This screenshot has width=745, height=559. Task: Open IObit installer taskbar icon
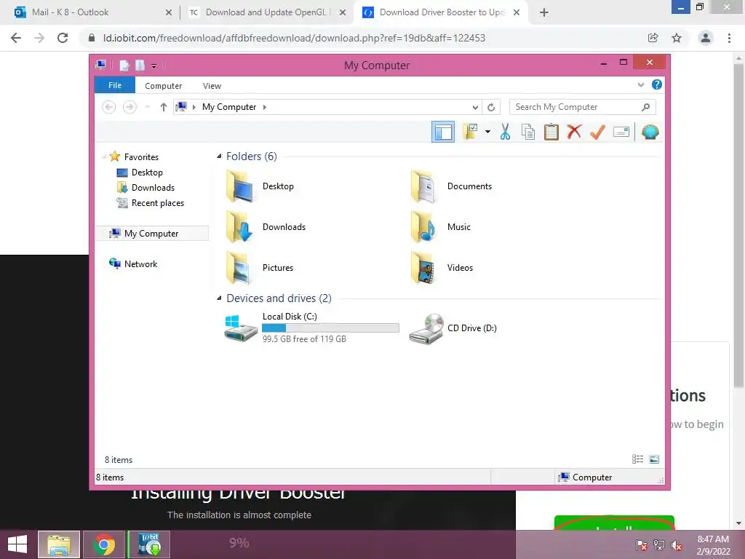(x=148, y=544)
